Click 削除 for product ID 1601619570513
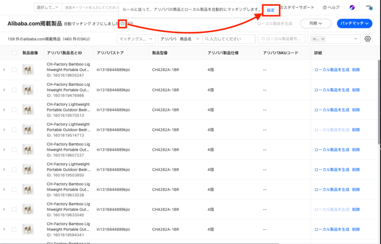Viewport: 381px width, 244px height. coord(355,110)
